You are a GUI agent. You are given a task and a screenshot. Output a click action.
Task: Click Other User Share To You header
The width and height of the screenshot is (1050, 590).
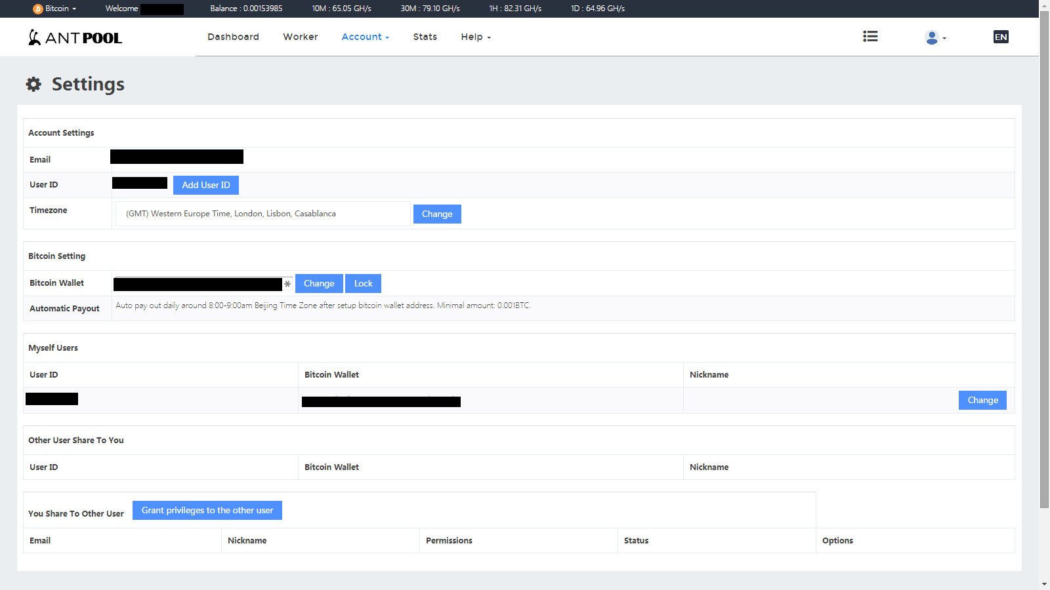point(76,440)
